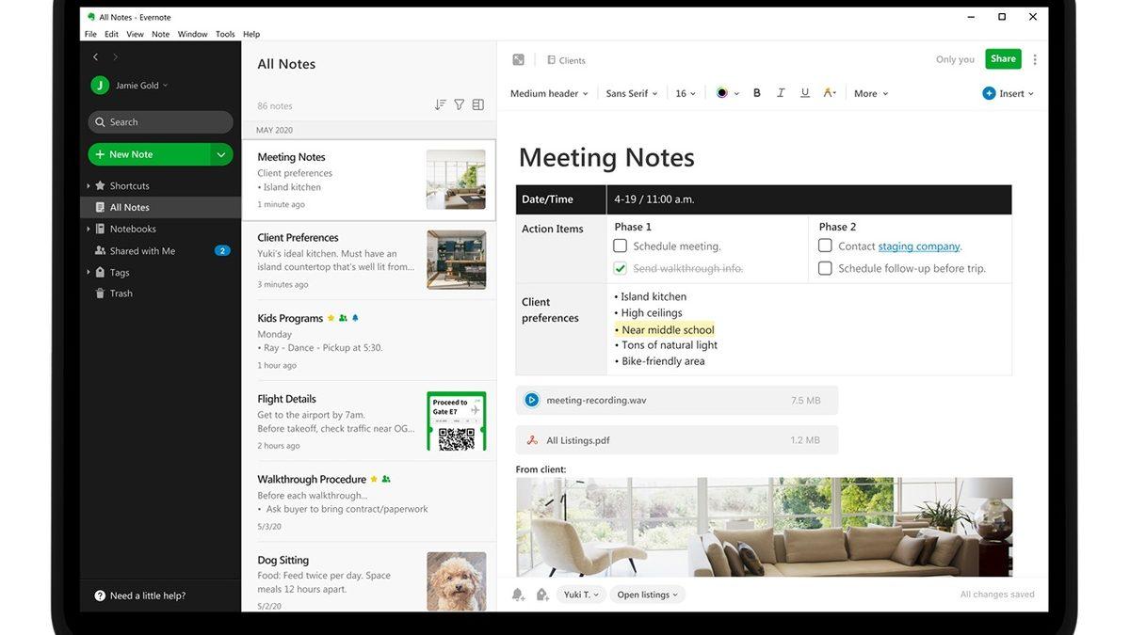Click the underline formatting icon
This screenshot has height=635, width=1130.
point(804,93)
